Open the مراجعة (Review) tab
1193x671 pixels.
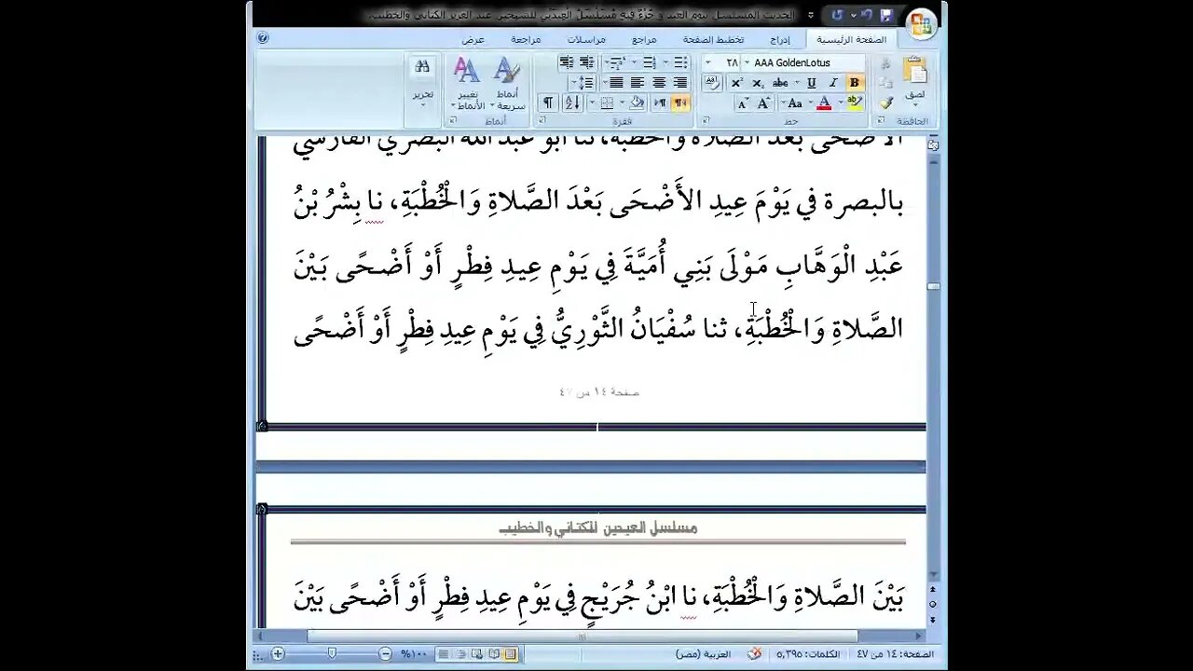526,39
